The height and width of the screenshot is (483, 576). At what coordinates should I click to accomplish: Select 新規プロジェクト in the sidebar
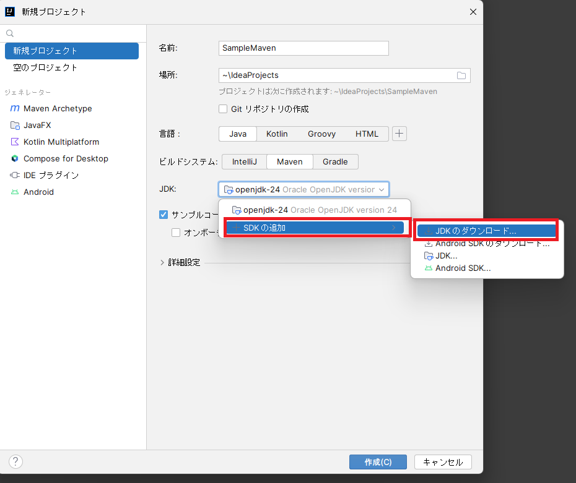click(x=72, y=51)
